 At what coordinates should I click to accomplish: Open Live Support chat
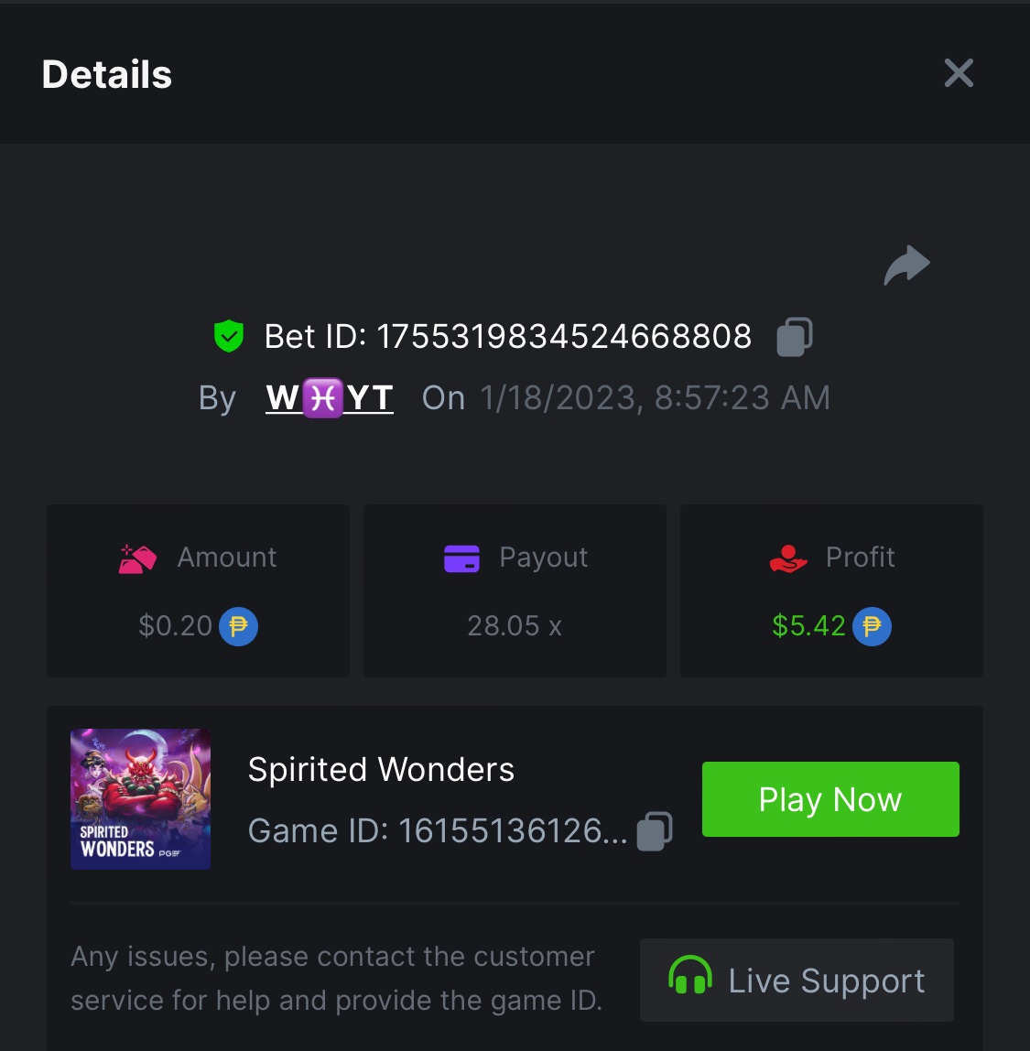point(797,980)
